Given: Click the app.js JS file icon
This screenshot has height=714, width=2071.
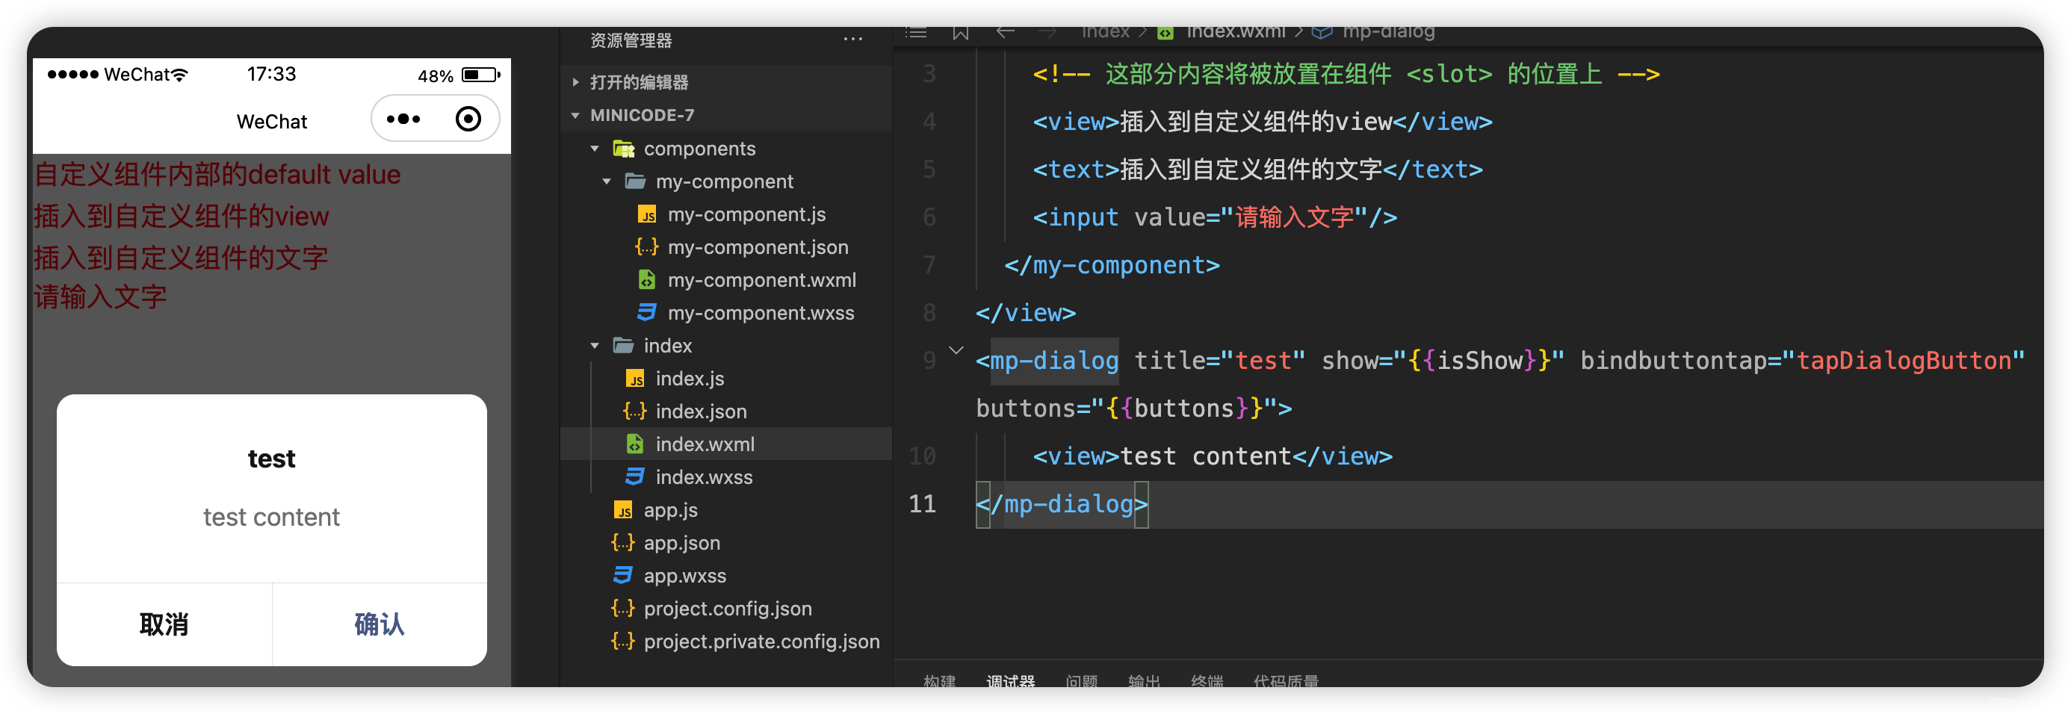Looking at the screenshot, I should (x=623, y=510).
